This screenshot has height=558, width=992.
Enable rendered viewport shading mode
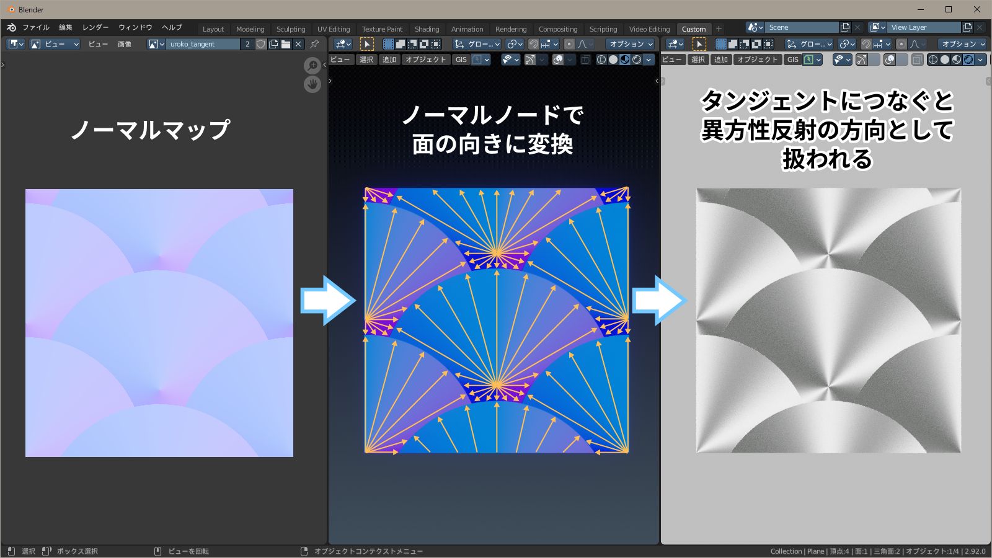[x=636, y=60]
